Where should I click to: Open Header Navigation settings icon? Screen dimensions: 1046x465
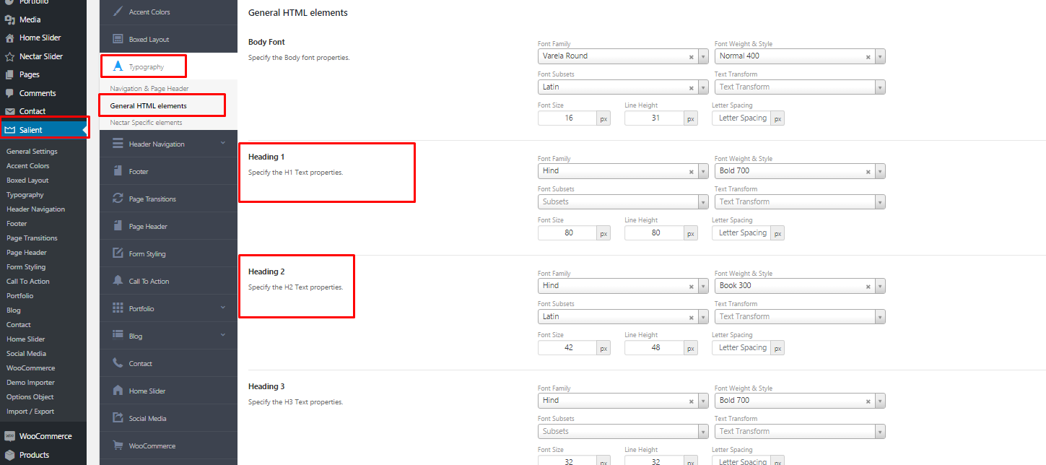click(x=117, y=143)
